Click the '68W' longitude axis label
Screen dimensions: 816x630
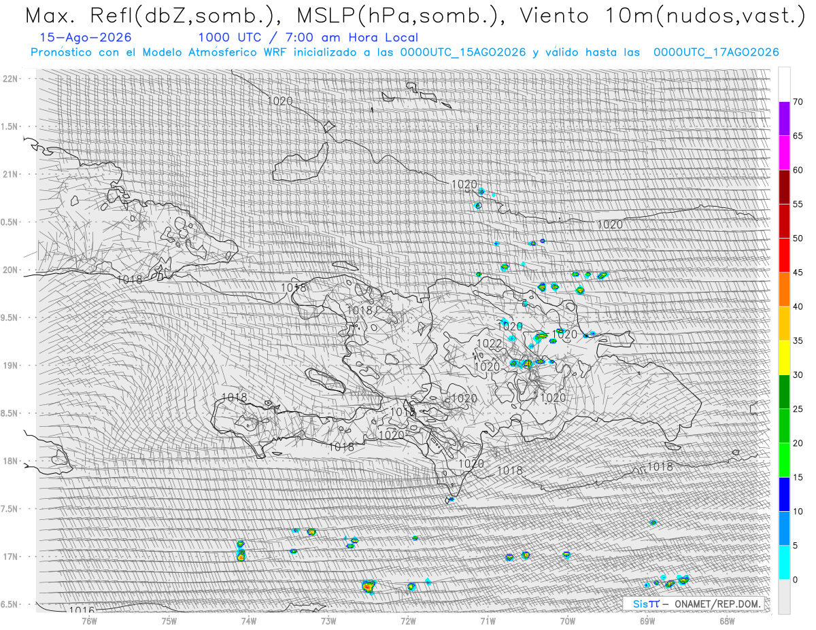tap(727, 620)
